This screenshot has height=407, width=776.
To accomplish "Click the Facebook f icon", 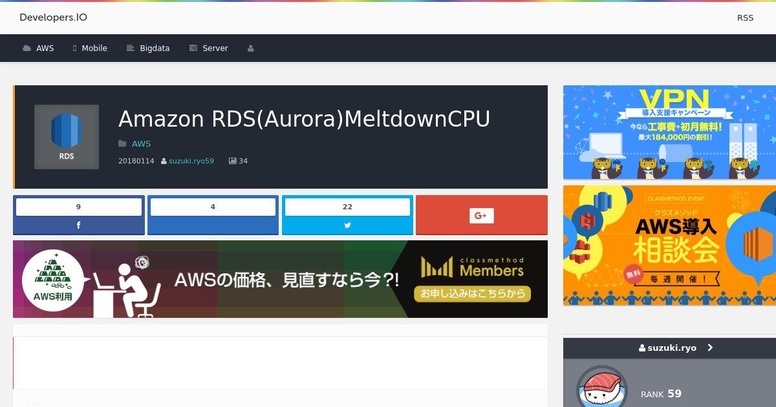I will (79, 225).
